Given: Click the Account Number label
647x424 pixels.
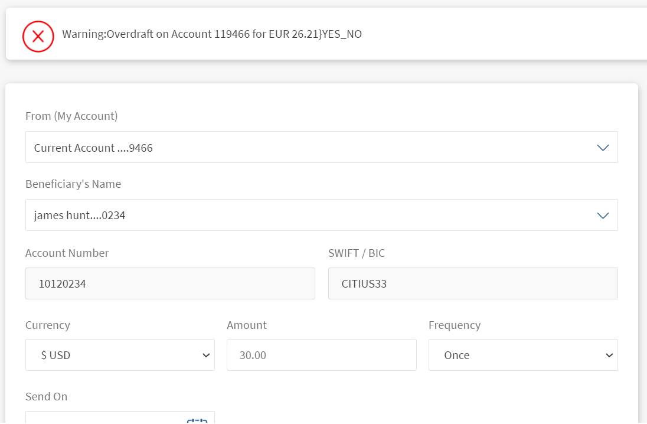Looking at the screenshot, I should click(x=67, y=253).
